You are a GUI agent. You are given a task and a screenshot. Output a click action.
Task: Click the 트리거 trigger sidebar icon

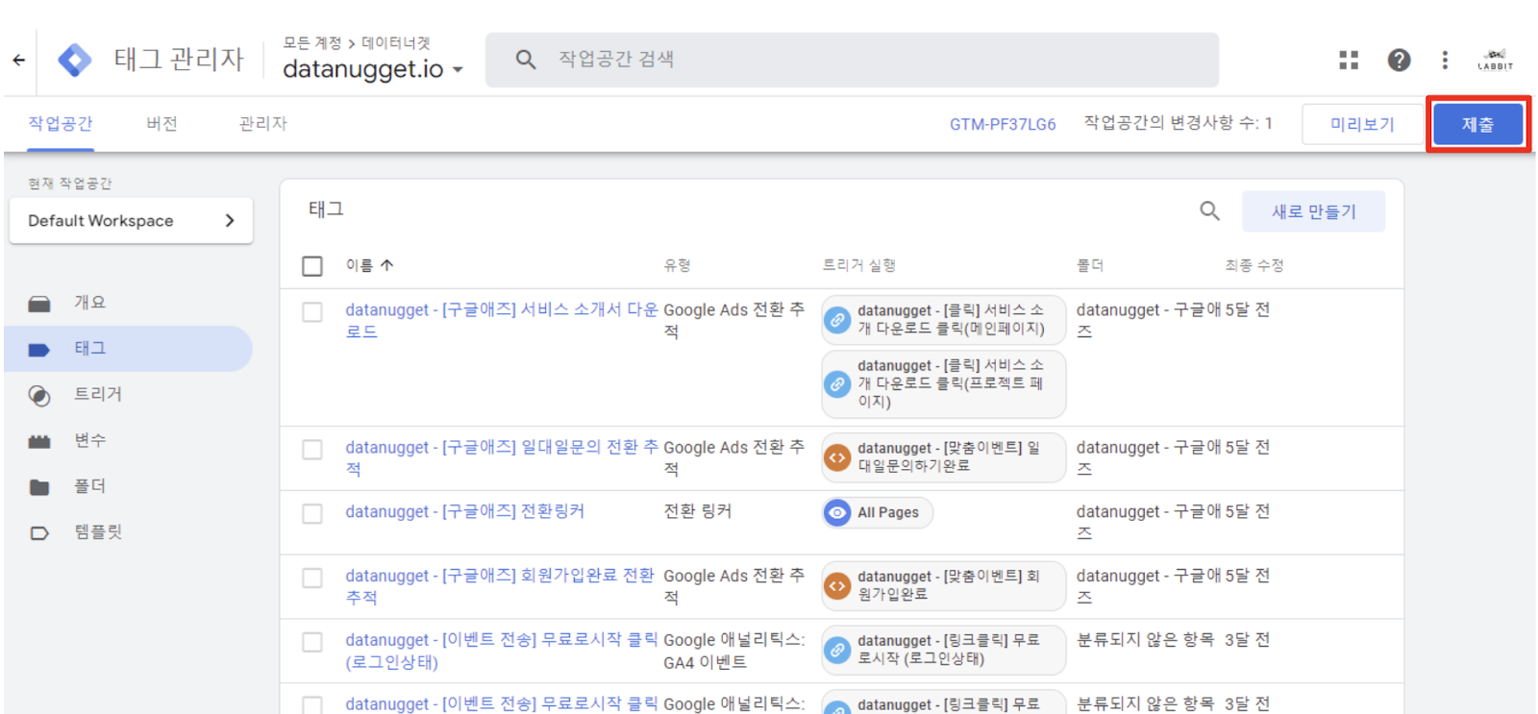click(x=39, y=395)
